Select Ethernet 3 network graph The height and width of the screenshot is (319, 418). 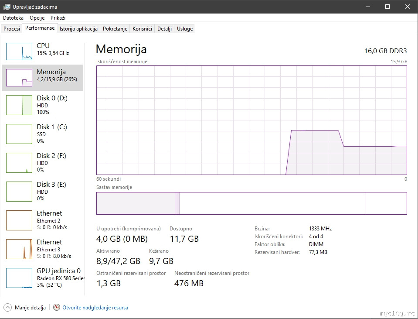coord(19,249)
